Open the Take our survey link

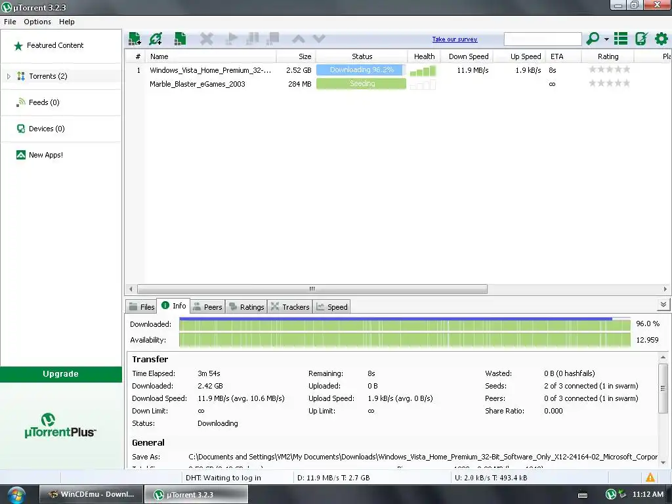[454, 39]
